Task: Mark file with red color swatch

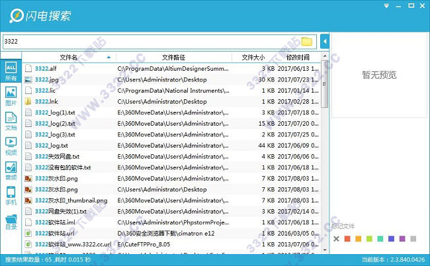Action: point(347,239)
